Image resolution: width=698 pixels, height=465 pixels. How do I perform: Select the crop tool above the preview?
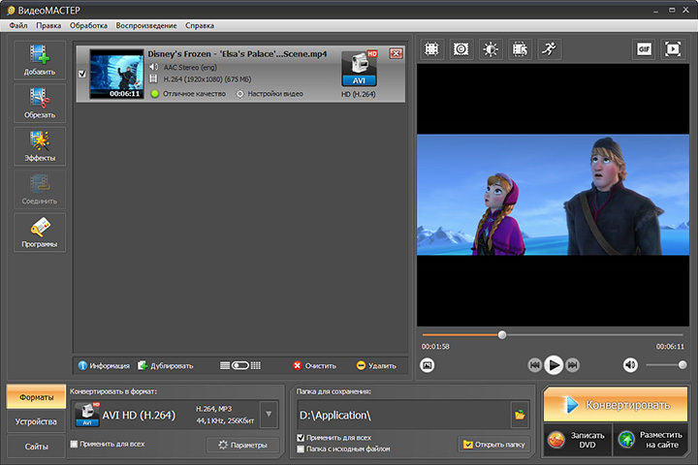click(431, 49)
